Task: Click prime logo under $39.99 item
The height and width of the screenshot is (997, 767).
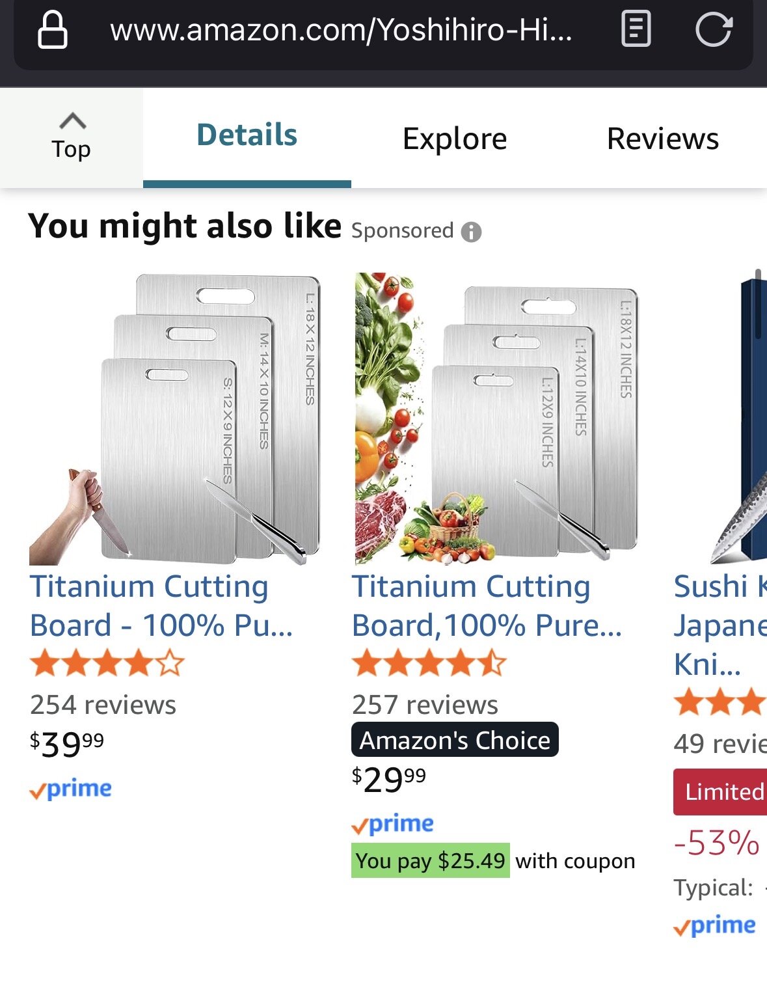Action: click(71, 789)
